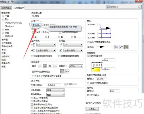Enable 置中于延伸线之间 checkbox
This screenshot has height=114, width=144.
click(x=32, y=105)
